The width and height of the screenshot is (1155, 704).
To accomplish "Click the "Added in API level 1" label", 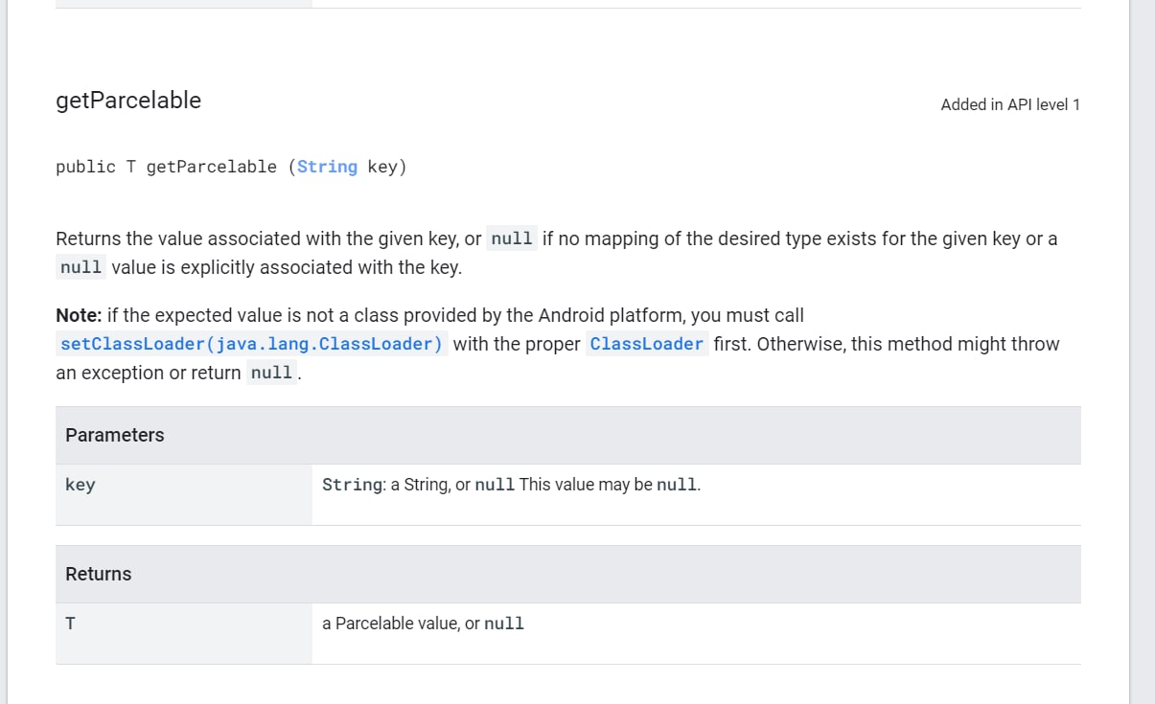I will point(1010,104).
